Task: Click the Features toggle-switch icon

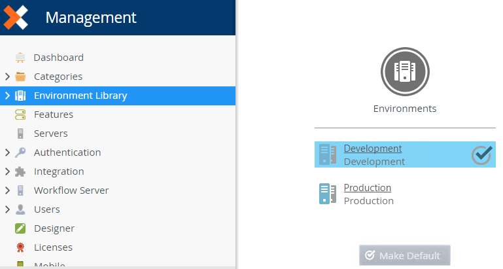Action: click(x=20, y=115)
